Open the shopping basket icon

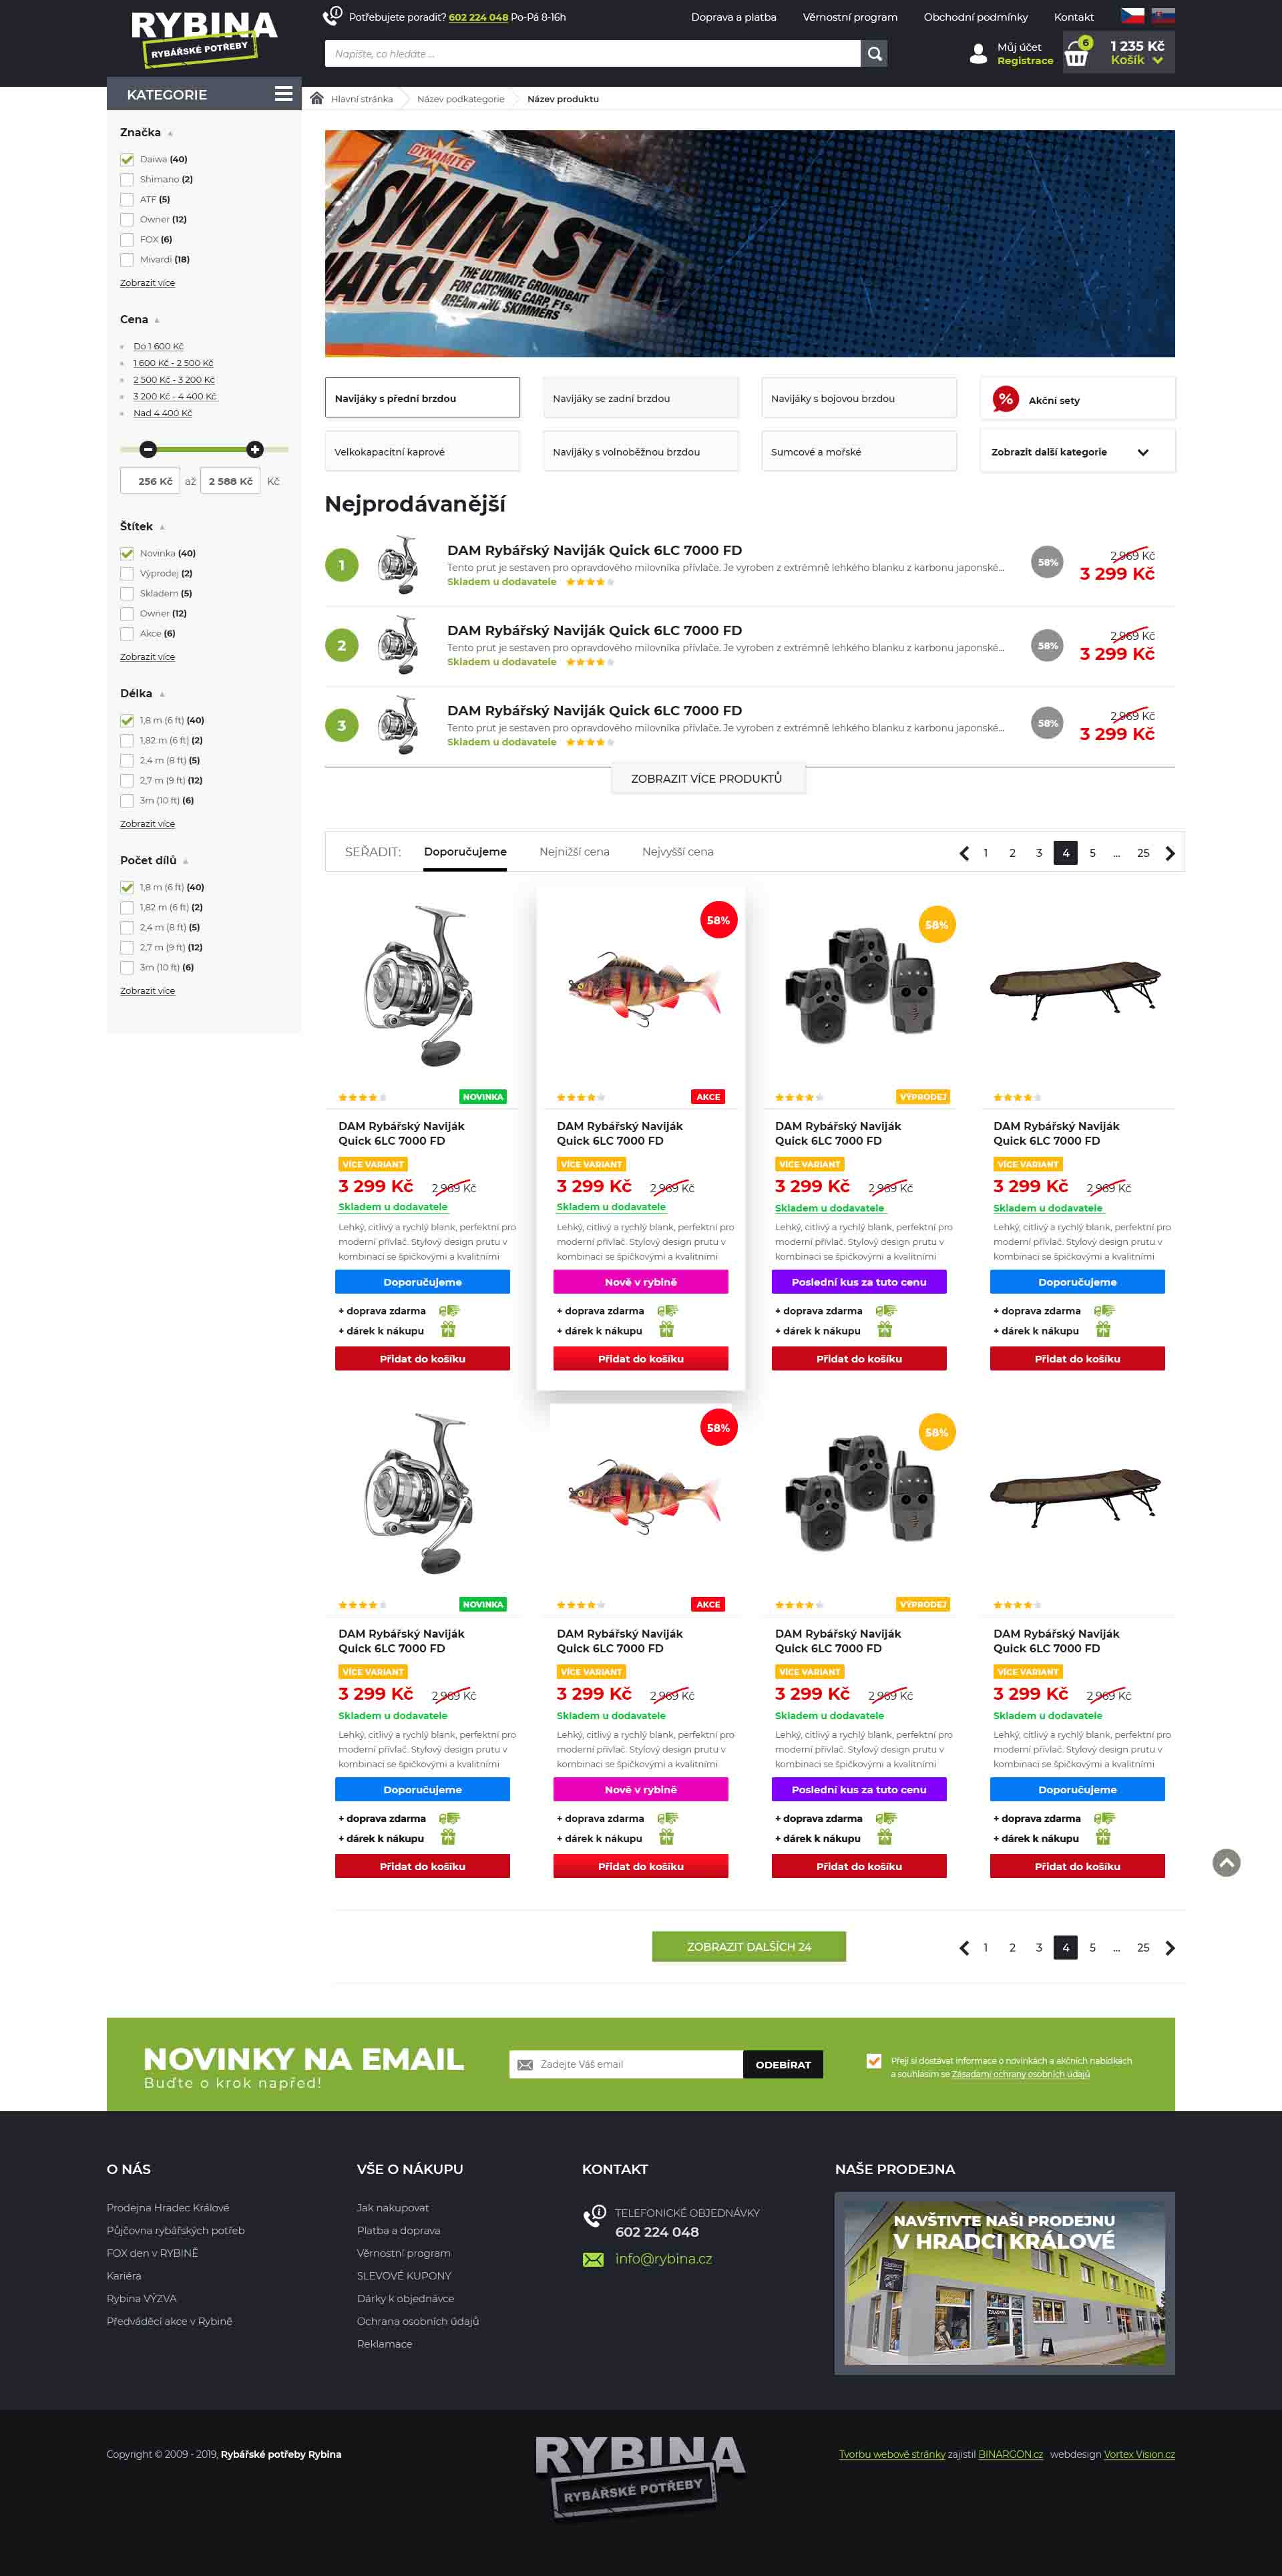pyautogui.click(x=1076, y=54)
